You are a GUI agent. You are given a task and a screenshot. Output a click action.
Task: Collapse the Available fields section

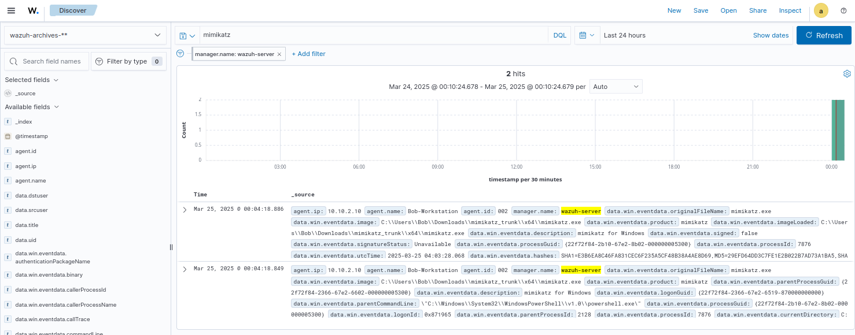56,107
